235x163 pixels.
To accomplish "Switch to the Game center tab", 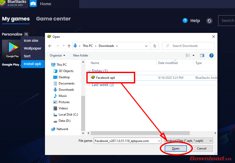I will point(53,19).
